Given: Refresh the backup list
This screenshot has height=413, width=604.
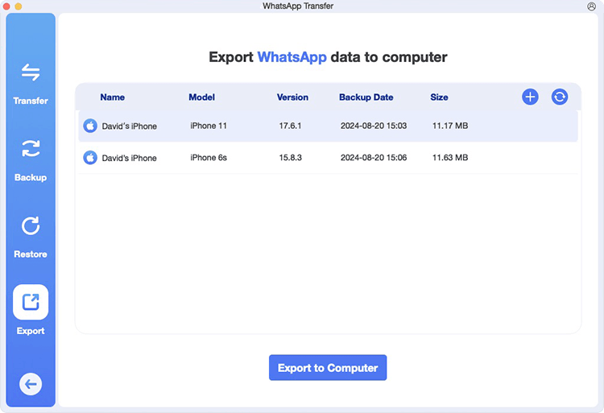Looking at the screenshot, I should click(560, 97).
